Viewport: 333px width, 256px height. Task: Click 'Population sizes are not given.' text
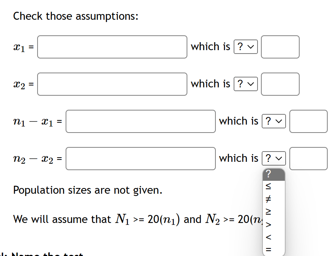[x=88, y=190]
